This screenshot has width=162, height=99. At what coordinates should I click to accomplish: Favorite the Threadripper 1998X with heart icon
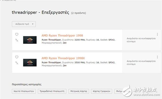tap(17, 57)
